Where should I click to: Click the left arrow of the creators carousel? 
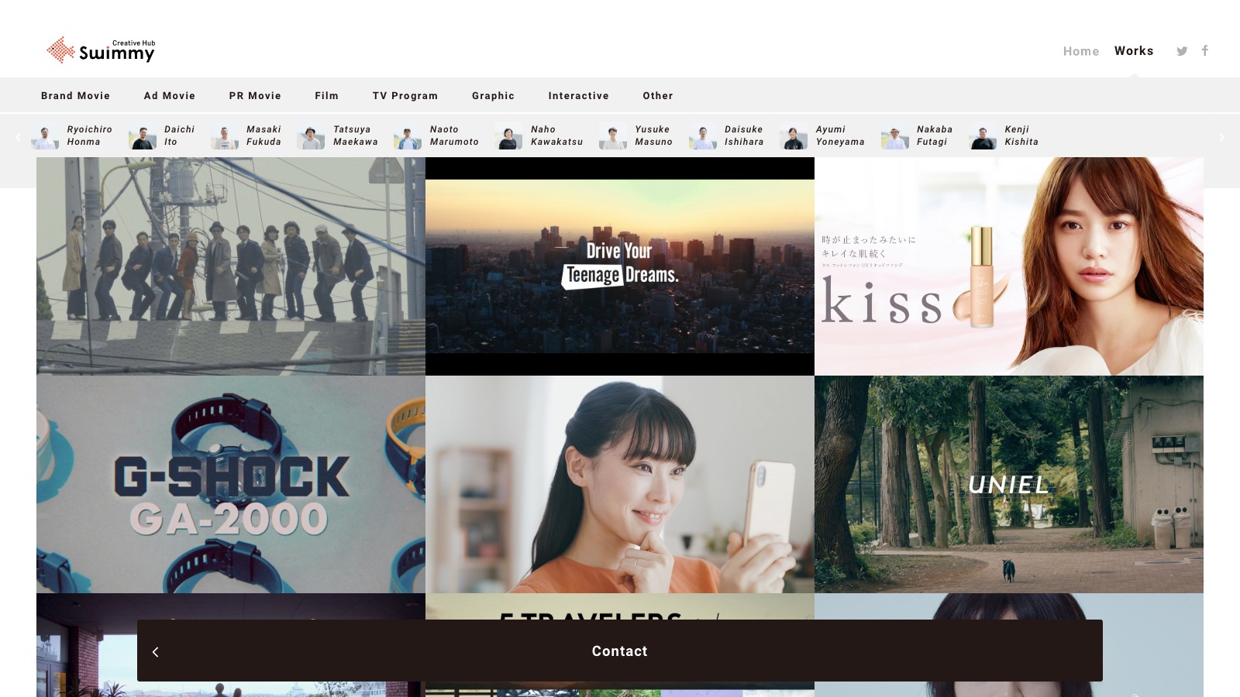pyautogui.click(x=18, y=137)
